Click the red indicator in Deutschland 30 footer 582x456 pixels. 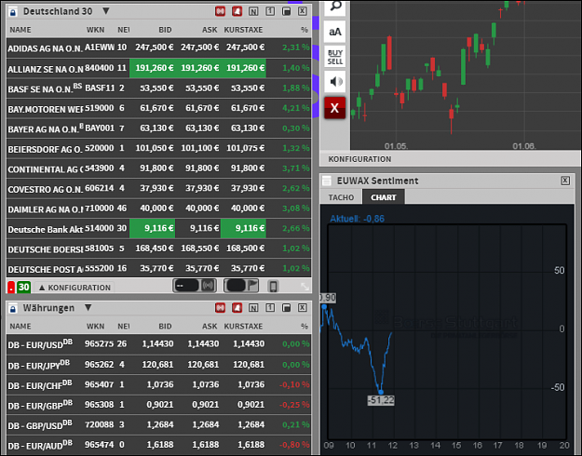tap(11, 287)
